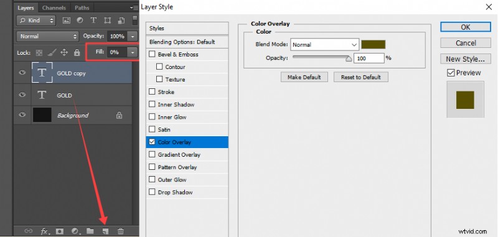Screen dimensions: 498x237
Task: Click the smart object filter icon
Action: tap(121, 21)
